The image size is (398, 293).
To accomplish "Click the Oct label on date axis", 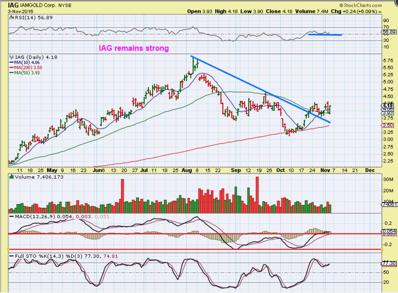I will [x=280, y=170].
